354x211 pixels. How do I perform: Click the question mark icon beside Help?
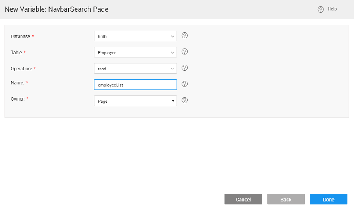[x=320, y=9]
